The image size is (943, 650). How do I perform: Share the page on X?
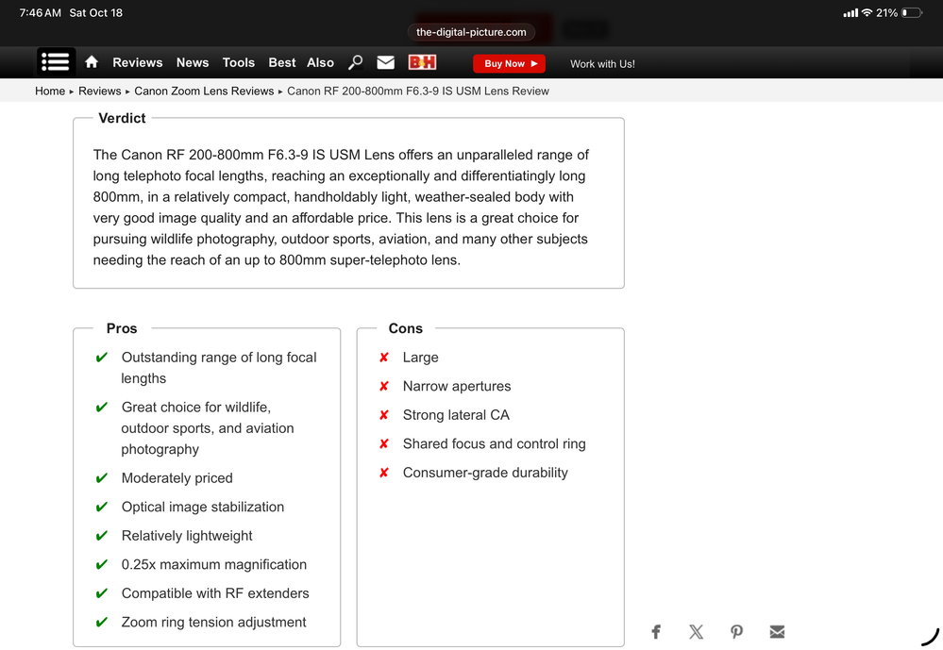tap(696, 631)
